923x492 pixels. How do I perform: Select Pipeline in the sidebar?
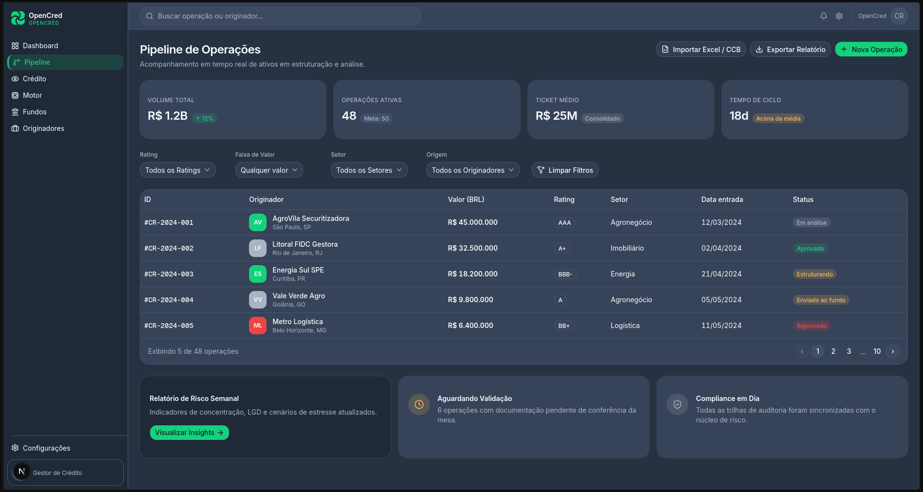[x=65, y=62]
